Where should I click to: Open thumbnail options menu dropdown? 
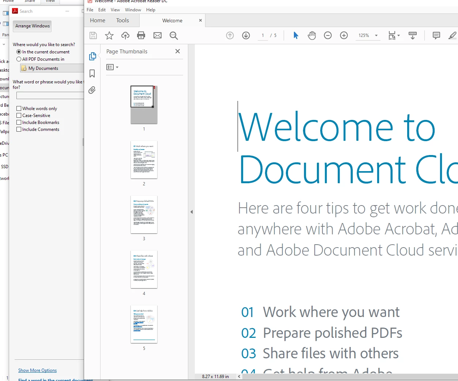pos(112,67)
